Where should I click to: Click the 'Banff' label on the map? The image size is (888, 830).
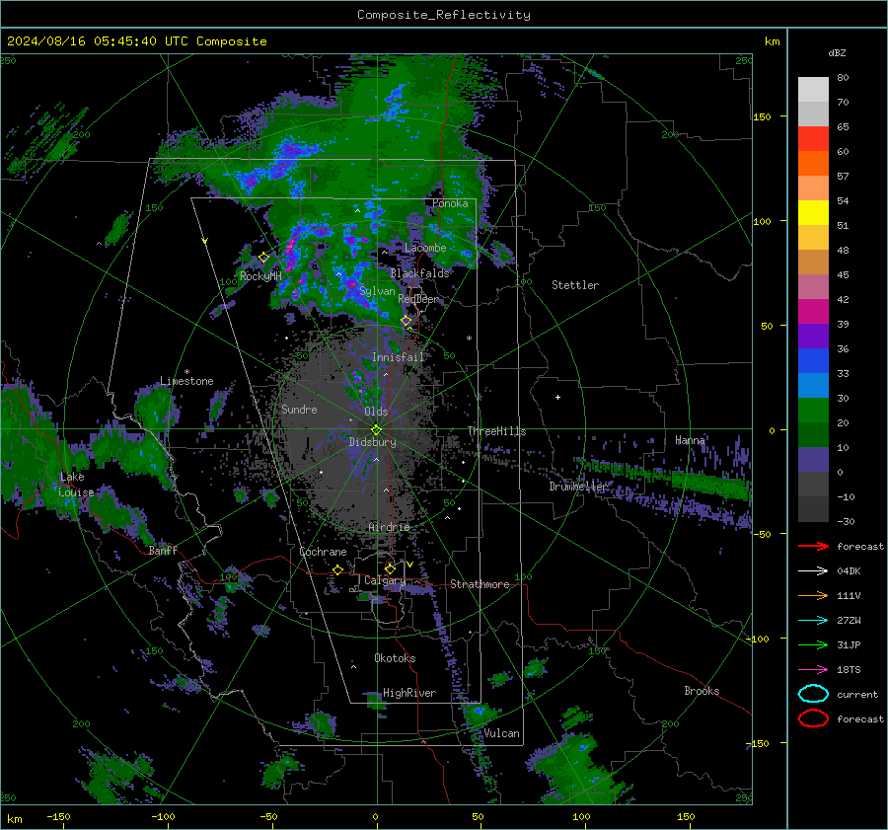[x=163, y=550]
